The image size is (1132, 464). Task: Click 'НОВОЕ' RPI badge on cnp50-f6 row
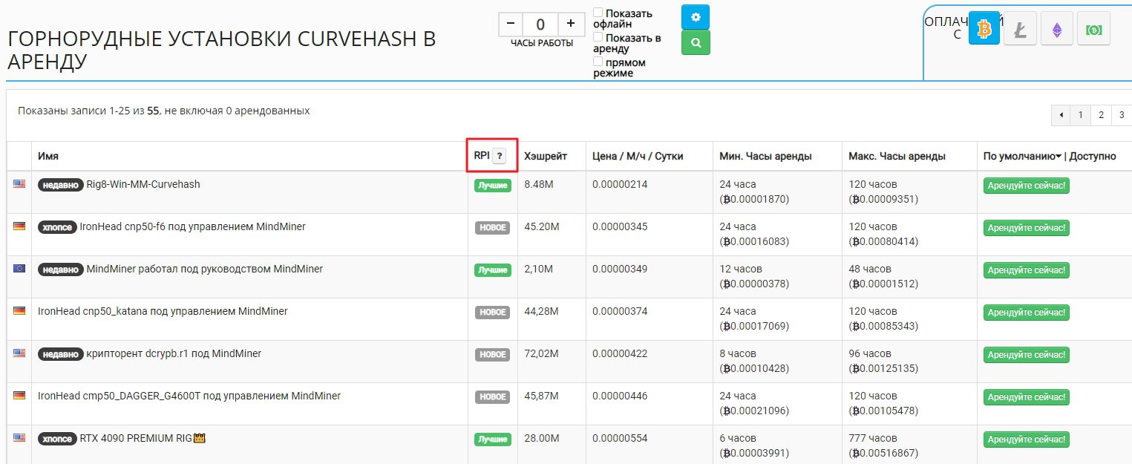click(x=493, y=228)
